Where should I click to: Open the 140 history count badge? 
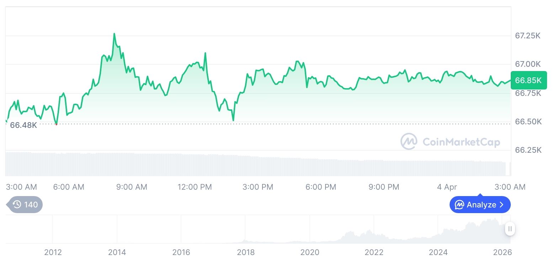click(x=25, y=205)
